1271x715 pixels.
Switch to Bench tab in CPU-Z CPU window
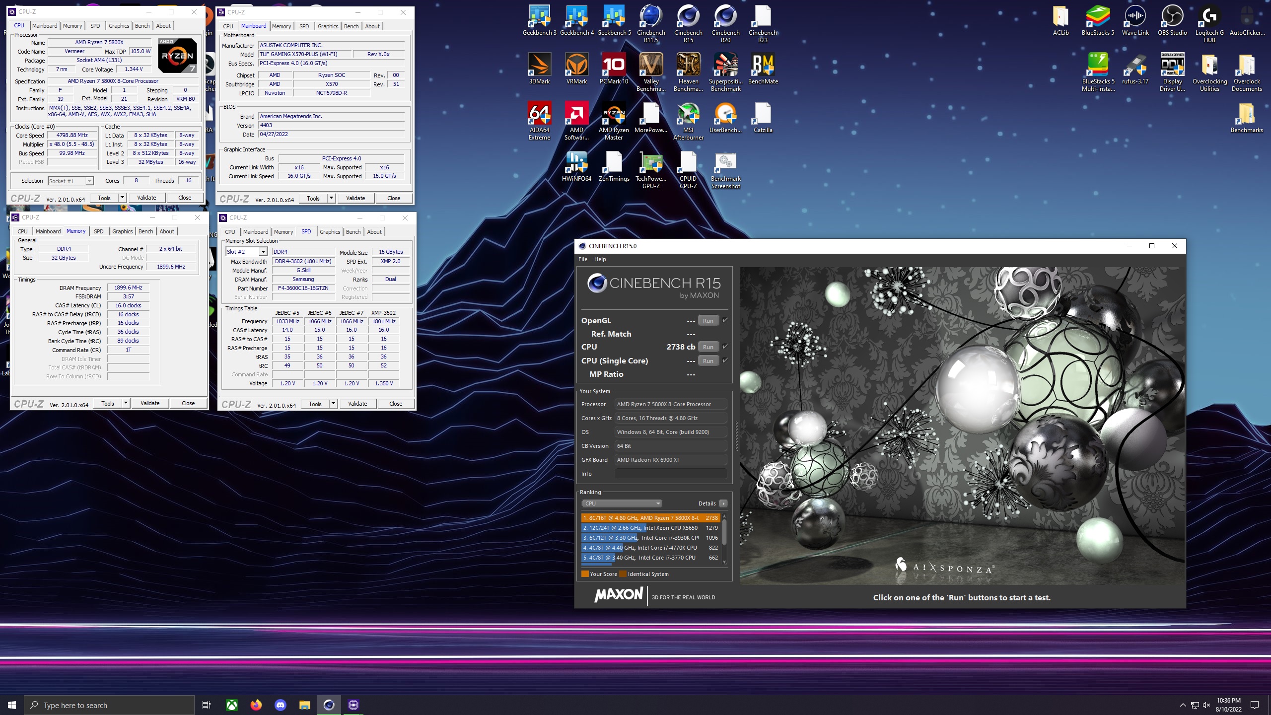click(x=142, y=26)
